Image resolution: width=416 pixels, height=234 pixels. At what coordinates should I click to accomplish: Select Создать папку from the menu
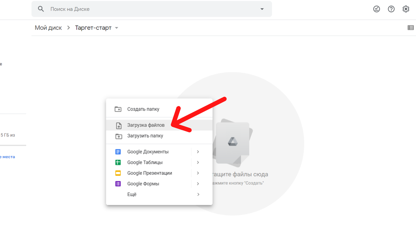point(143,109)
